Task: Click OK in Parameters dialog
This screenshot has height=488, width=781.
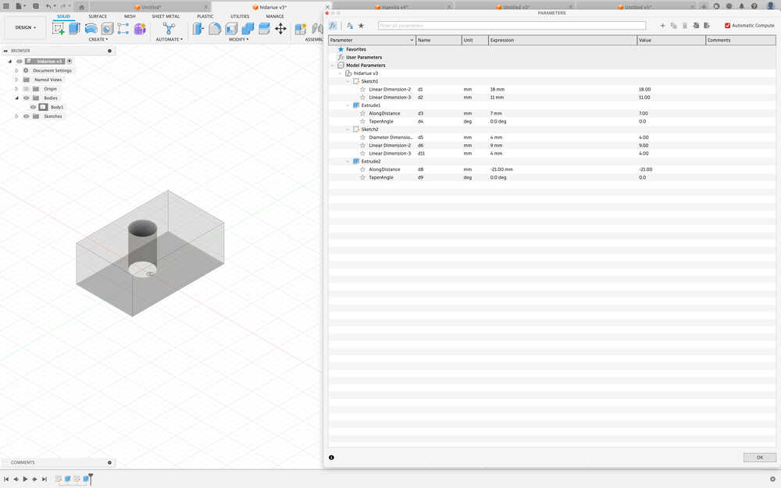Action: tap(760, 457)
